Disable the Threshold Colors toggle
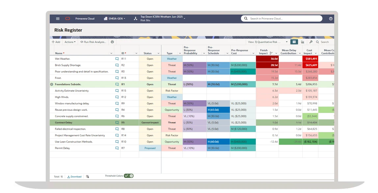Image resolution: width=378 pixels, height=193 pixels. 129,176
